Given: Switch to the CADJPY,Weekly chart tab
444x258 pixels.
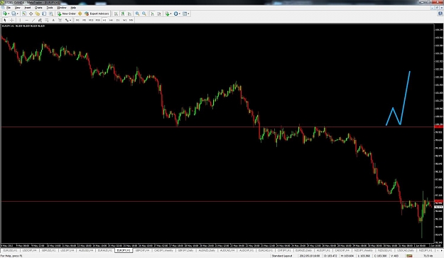Looking at the screenshot, I should click(x=163, y=251).
